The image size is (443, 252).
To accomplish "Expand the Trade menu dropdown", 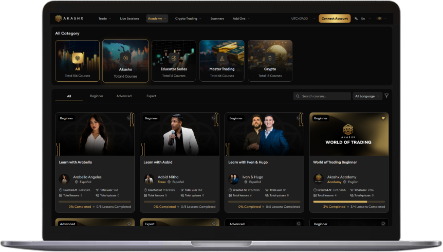I will pos(104,19).
